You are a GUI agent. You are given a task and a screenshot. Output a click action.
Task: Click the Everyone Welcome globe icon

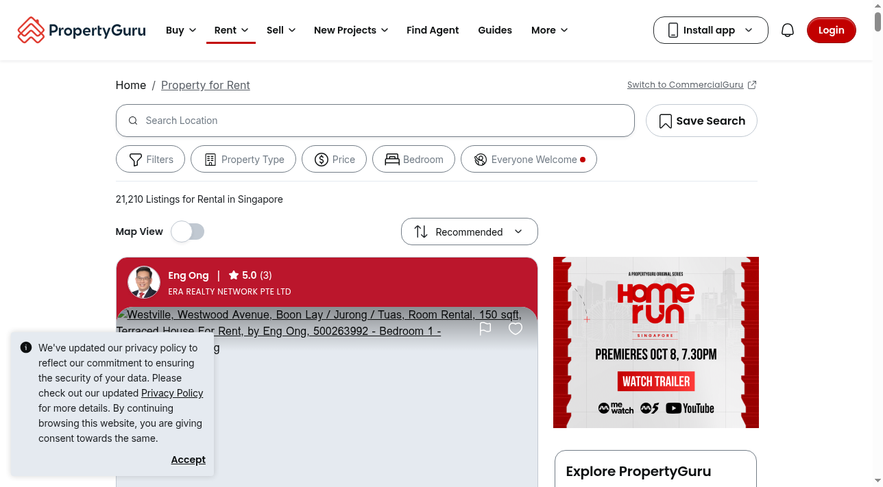pyautogui.click(x=481, y=160)
